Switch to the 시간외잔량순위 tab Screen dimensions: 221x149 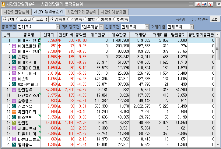click(16, 12)
